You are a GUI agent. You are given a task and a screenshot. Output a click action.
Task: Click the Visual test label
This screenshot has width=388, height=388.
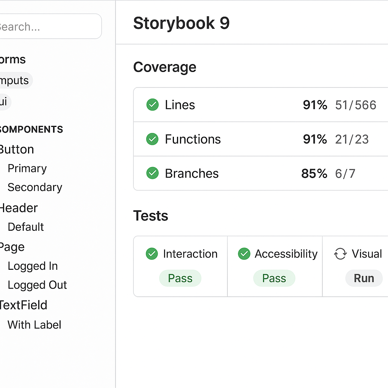367,254
